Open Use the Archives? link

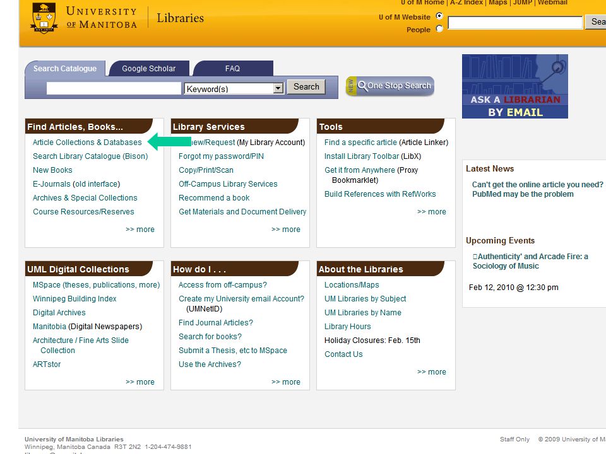210,364
